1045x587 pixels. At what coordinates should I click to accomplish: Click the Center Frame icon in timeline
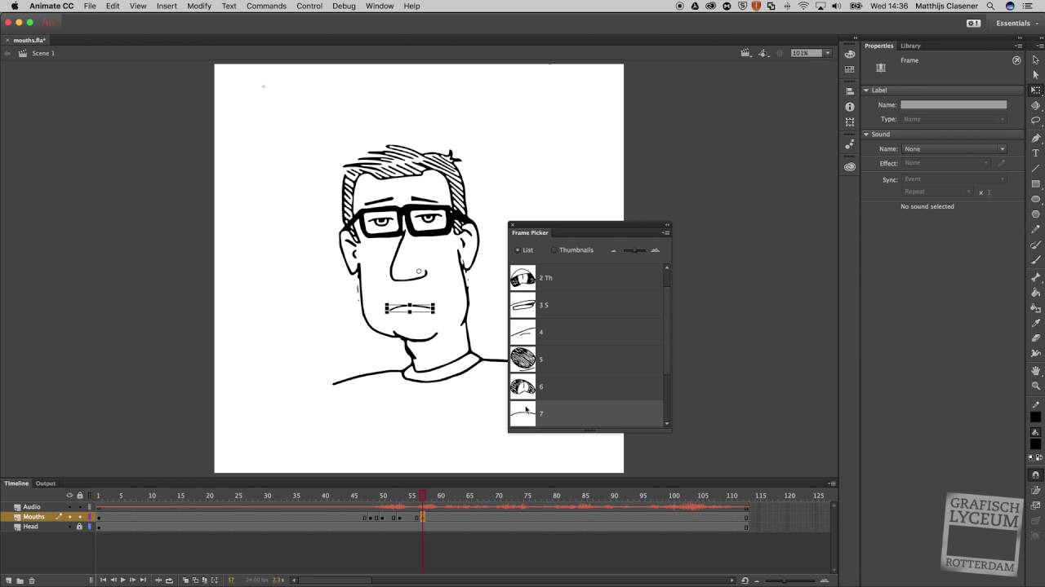(x=158, y=580)
